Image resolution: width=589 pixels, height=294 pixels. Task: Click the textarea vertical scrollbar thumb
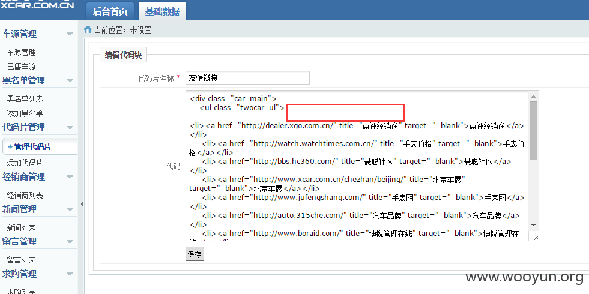tap(533, 131)
